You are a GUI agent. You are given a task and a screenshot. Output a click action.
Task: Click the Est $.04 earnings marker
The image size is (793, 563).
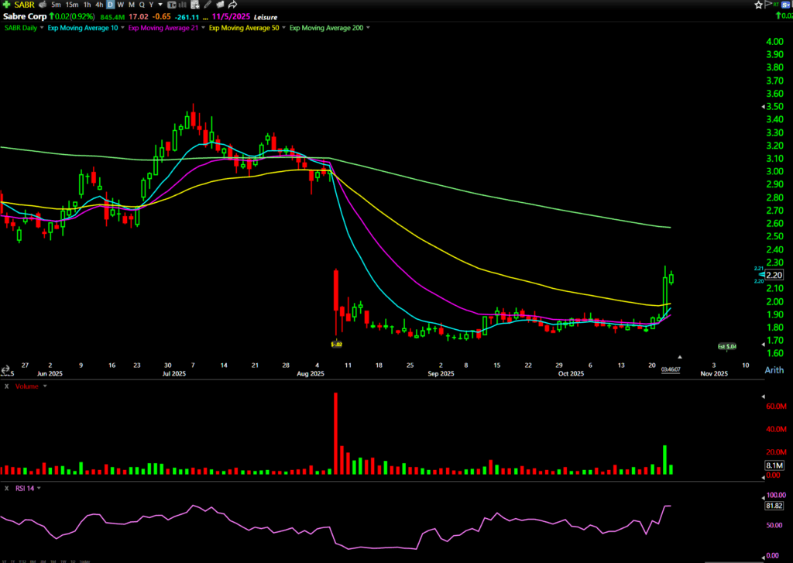click(726, 346)
